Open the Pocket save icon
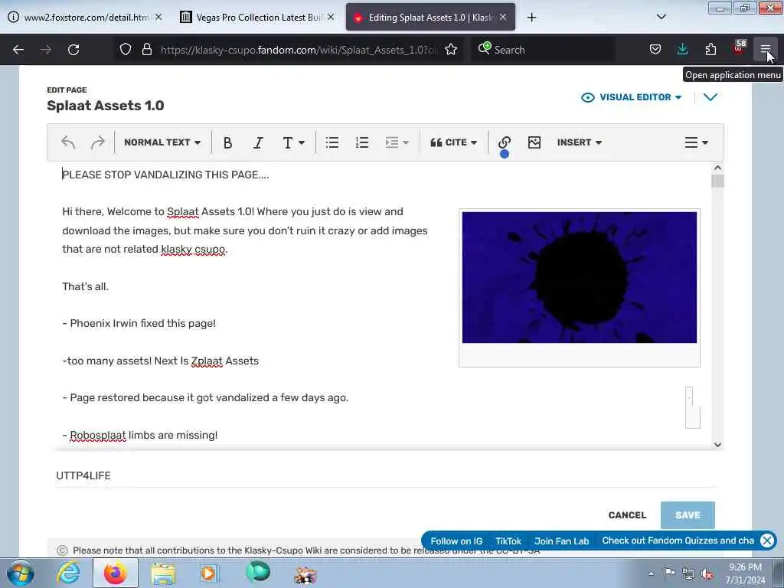The width and height of the screenshot is (784, 588). 655,49
